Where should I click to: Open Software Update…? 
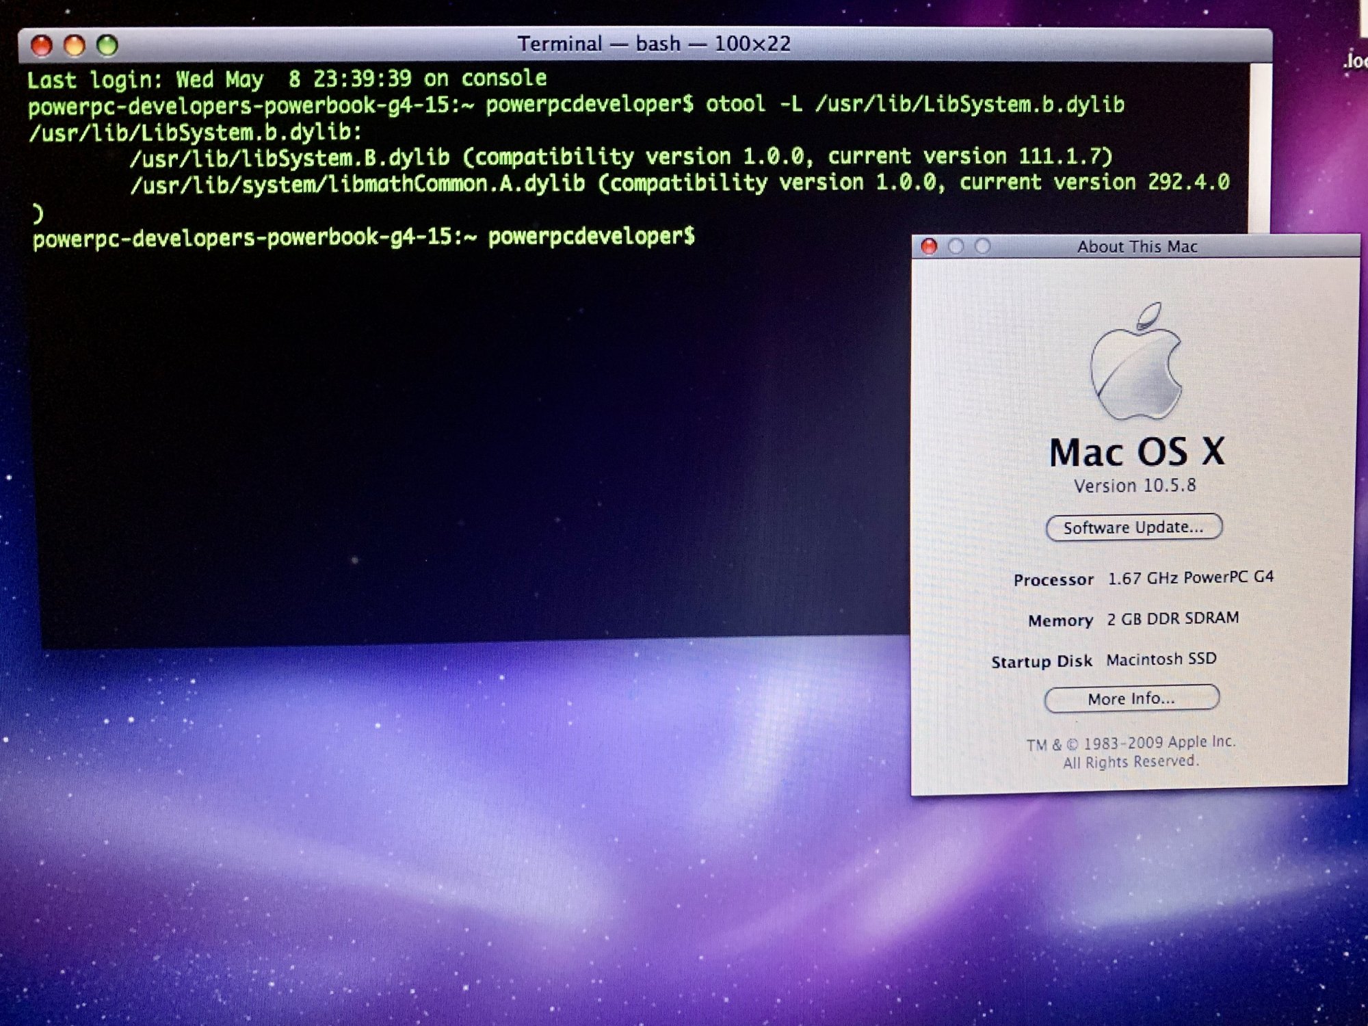pyautogui.click(x=1133, y=527)
